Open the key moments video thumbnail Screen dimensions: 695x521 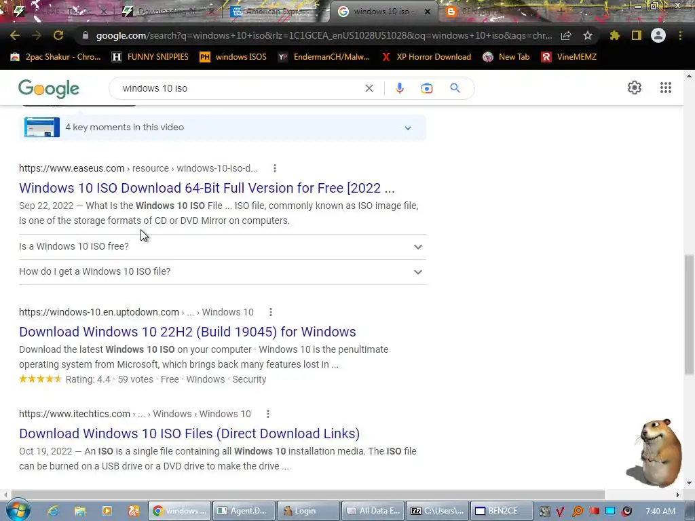click(42, 127)
